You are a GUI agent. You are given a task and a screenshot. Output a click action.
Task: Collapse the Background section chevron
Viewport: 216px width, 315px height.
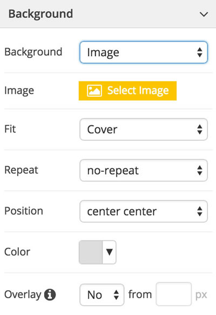(x=204, y=14)
